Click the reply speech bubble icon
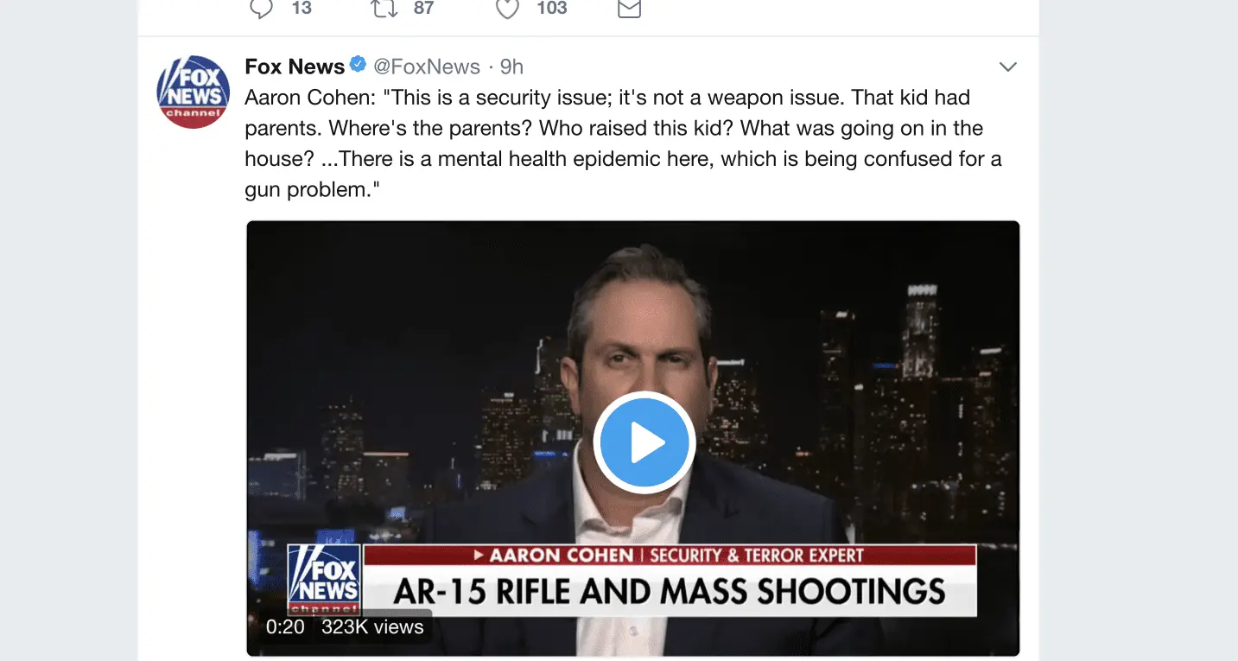 click(x=261, y=9)
